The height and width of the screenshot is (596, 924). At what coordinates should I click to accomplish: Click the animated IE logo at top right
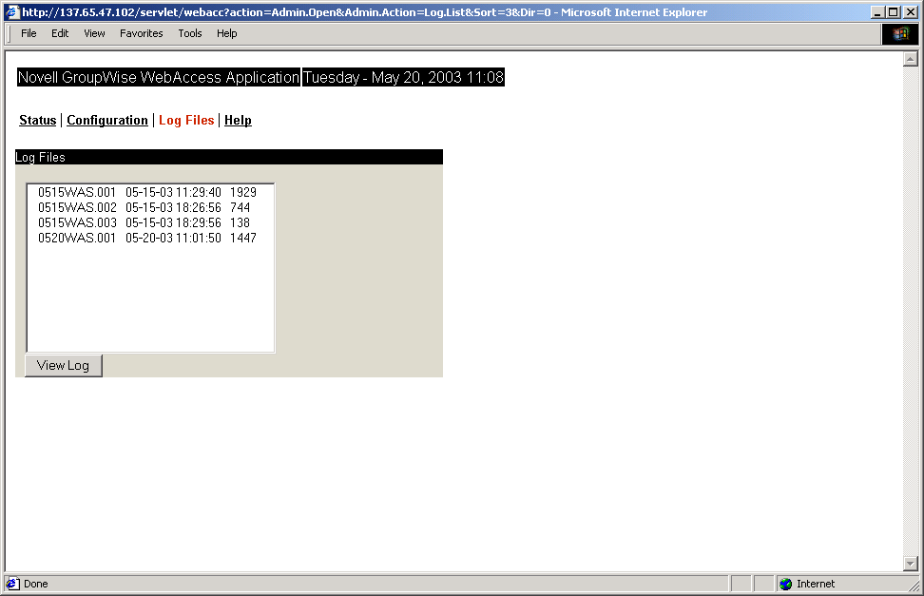(900, 33)
